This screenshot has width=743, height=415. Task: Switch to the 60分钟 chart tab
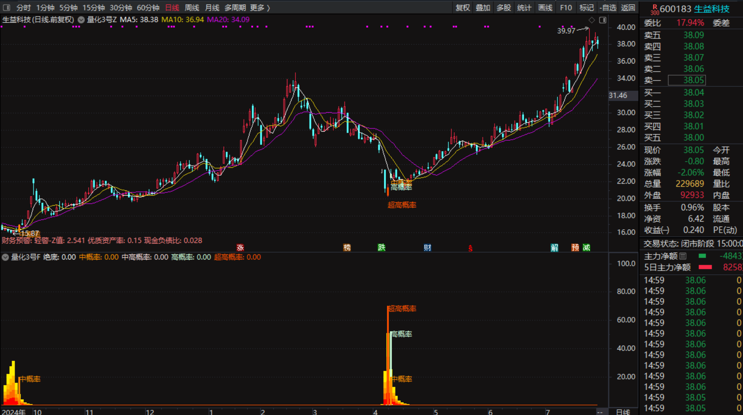[148, 8]
